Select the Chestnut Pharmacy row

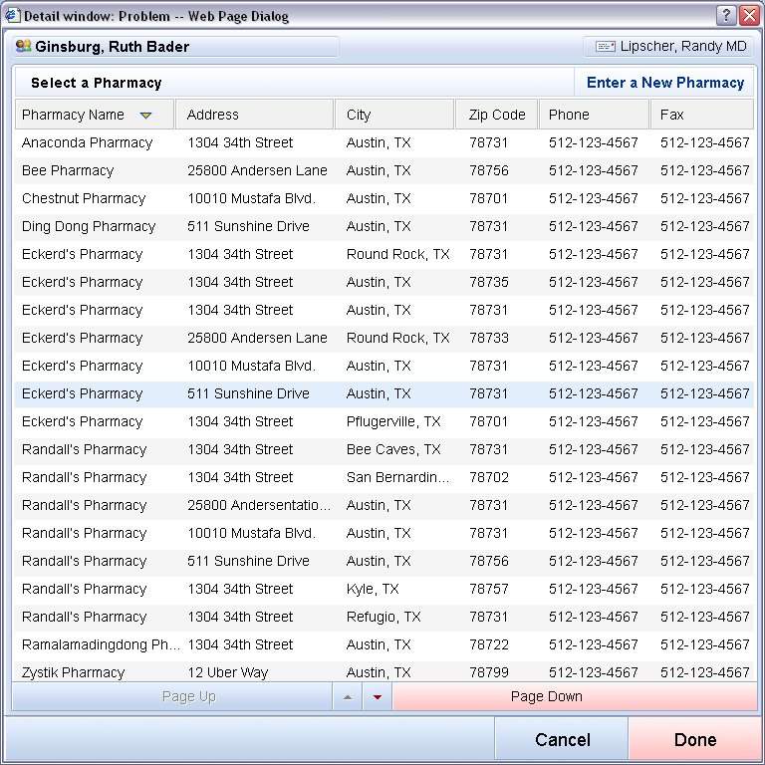[x=383, y=198]
